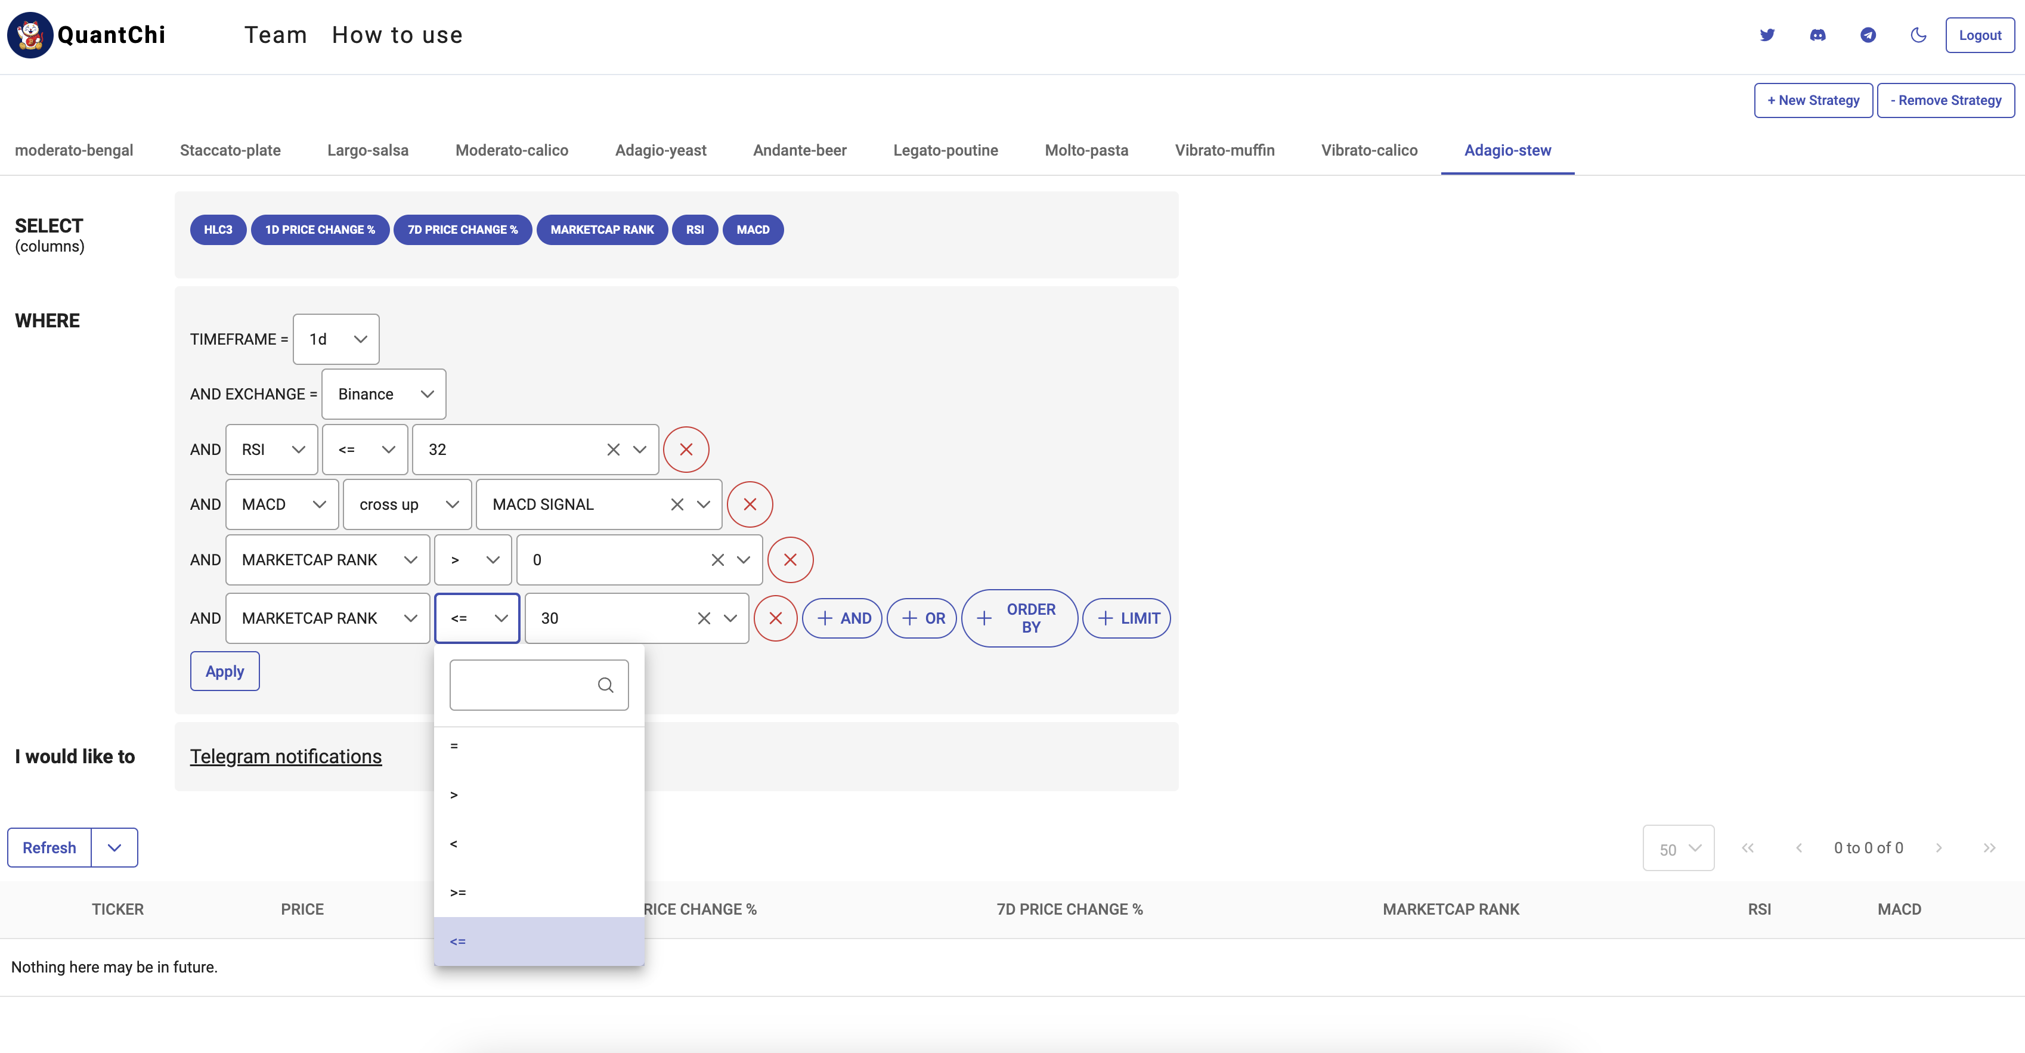
Task: Go to the first results page
Action: [x=1748, y=848]
